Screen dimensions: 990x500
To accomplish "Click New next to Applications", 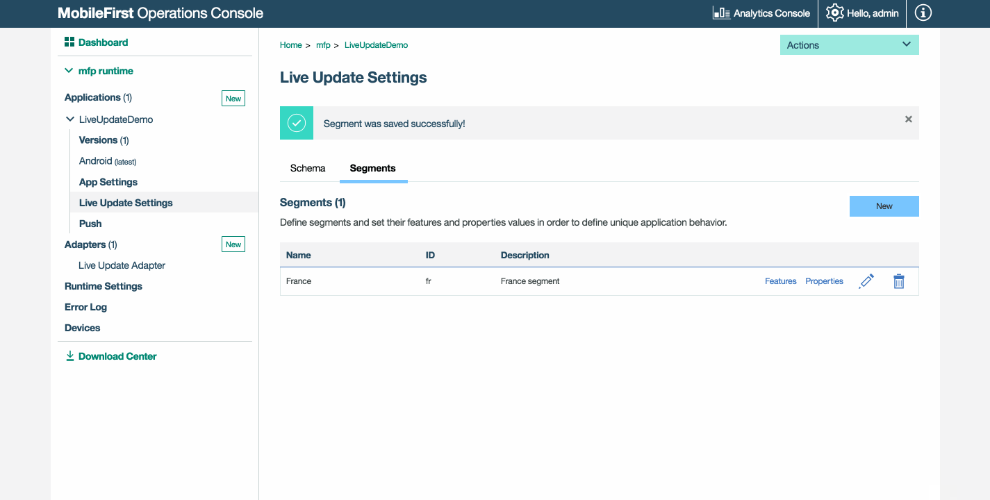I will pyautogui.click(x=233, y=99).
